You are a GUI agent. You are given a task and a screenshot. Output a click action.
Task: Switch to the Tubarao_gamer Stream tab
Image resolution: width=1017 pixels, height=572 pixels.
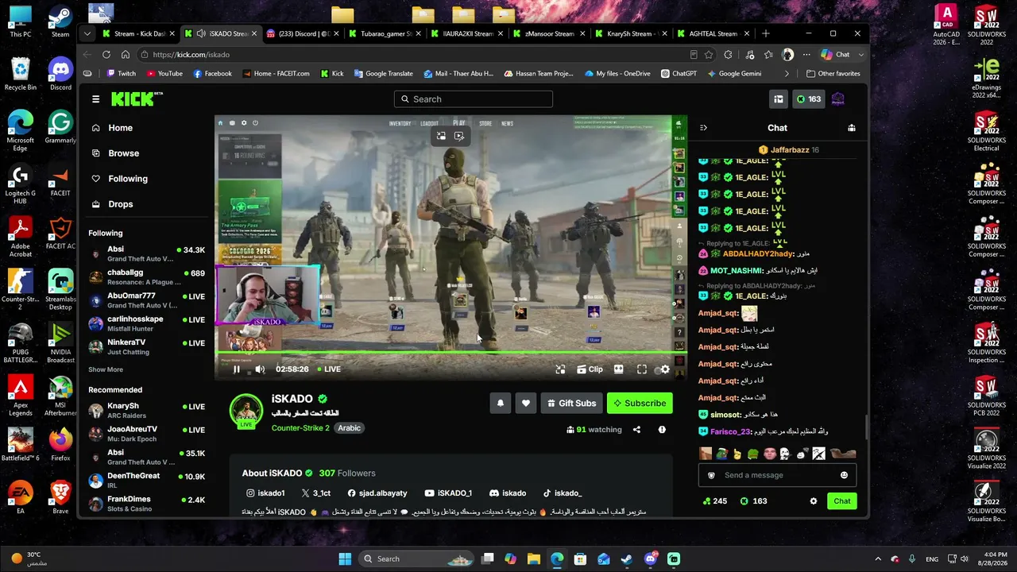coord(385,34)
